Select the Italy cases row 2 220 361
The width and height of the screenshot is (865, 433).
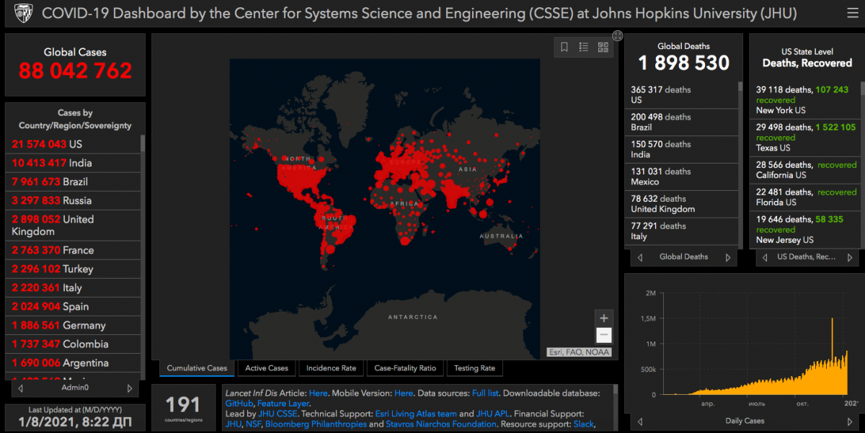pyautogui.click(x=73, y=287)
